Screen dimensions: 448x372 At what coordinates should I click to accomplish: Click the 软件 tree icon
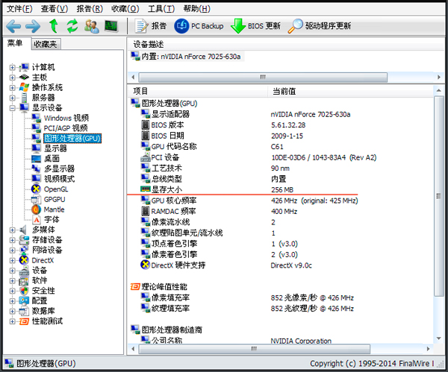[x=24, y=281]
